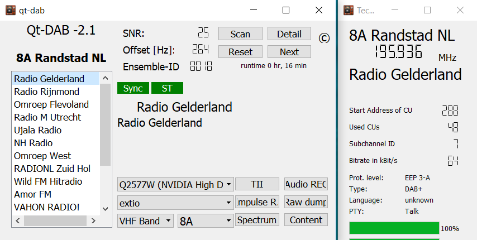Select Omroep West service
This screenshot has height=240, width=477.
pyautogui.click(x=56, y=156)
